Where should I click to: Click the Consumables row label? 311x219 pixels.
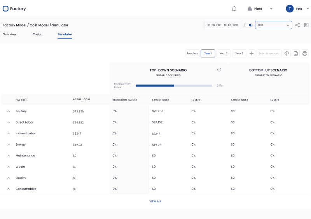(26, 189)
